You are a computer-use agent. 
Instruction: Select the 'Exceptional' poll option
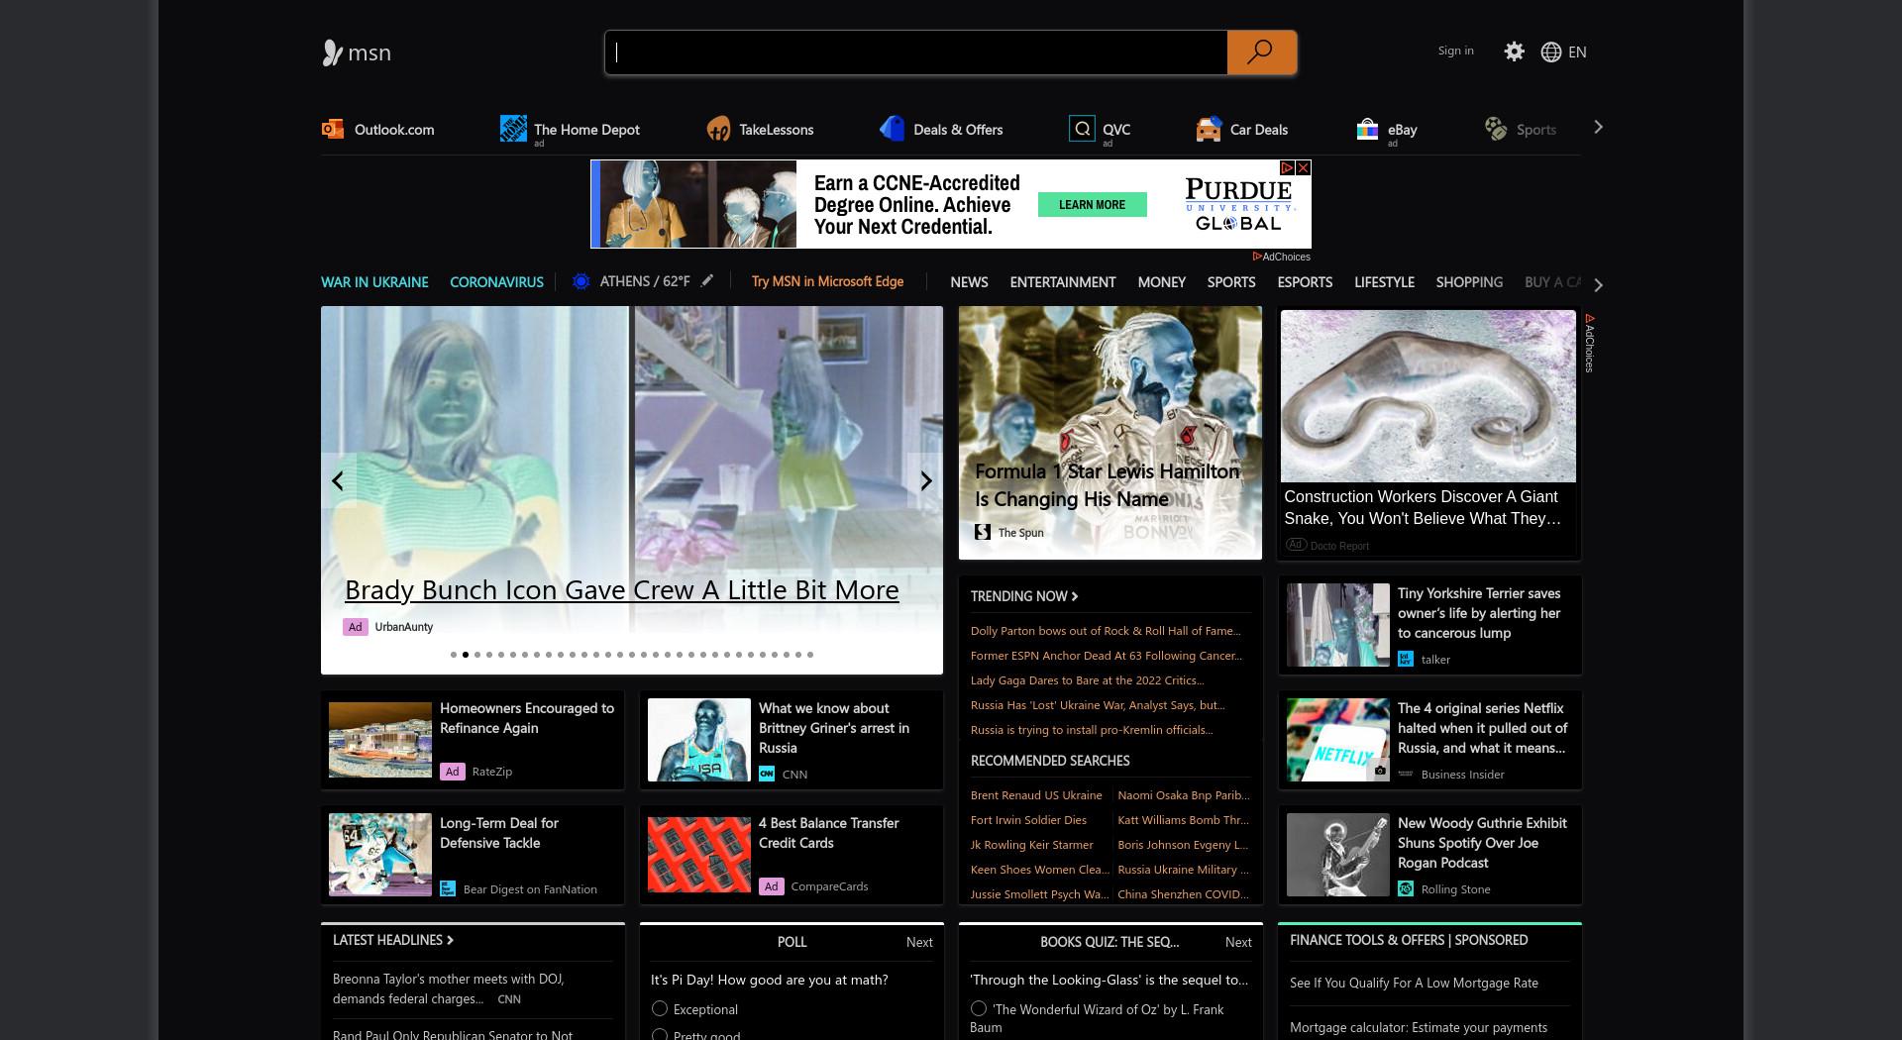[x=660, y=1008]
